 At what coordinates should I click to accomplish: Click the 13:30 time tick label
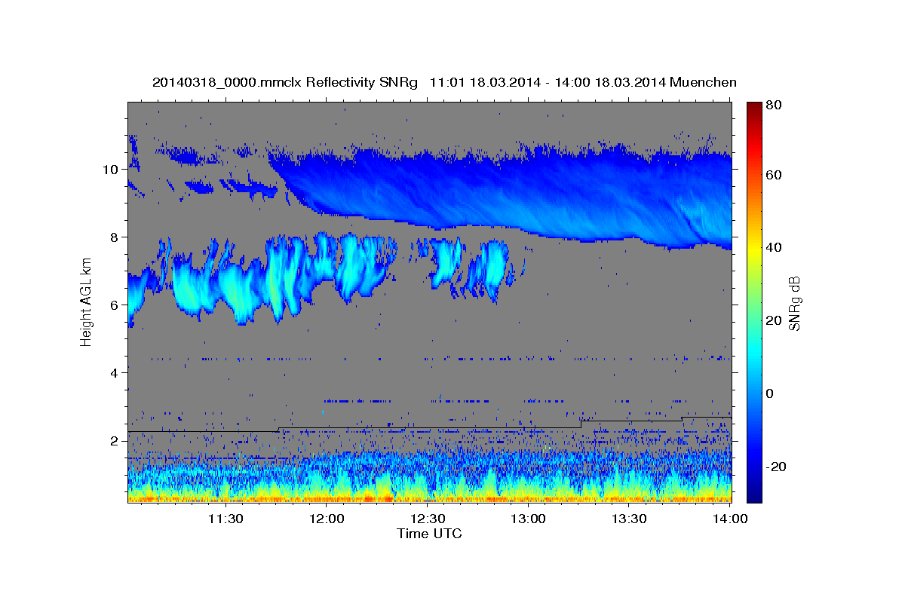pos(629,519)
